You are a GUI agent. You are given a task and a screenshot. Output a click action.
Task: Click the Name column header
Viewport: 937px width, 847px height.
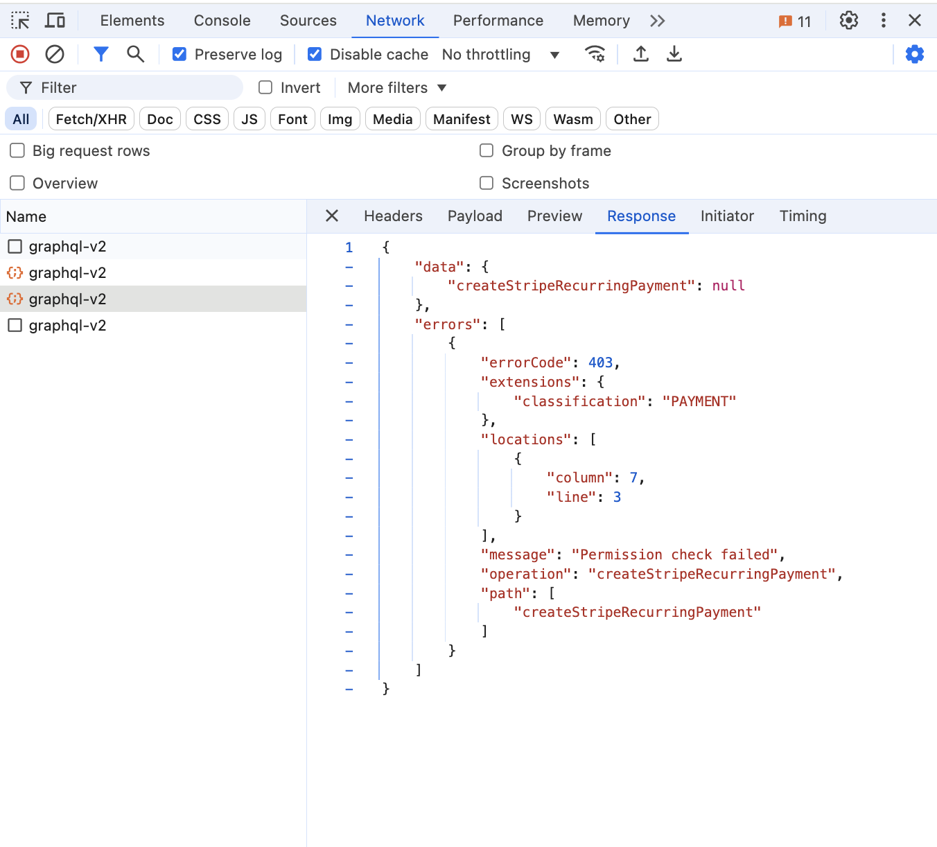[153, 216]
